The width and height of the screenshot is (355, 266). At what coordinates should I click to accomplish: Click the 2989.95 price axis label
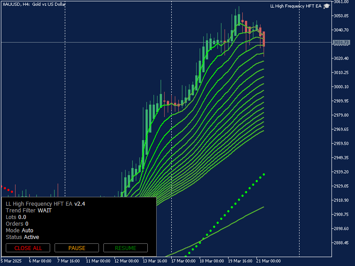341,101
